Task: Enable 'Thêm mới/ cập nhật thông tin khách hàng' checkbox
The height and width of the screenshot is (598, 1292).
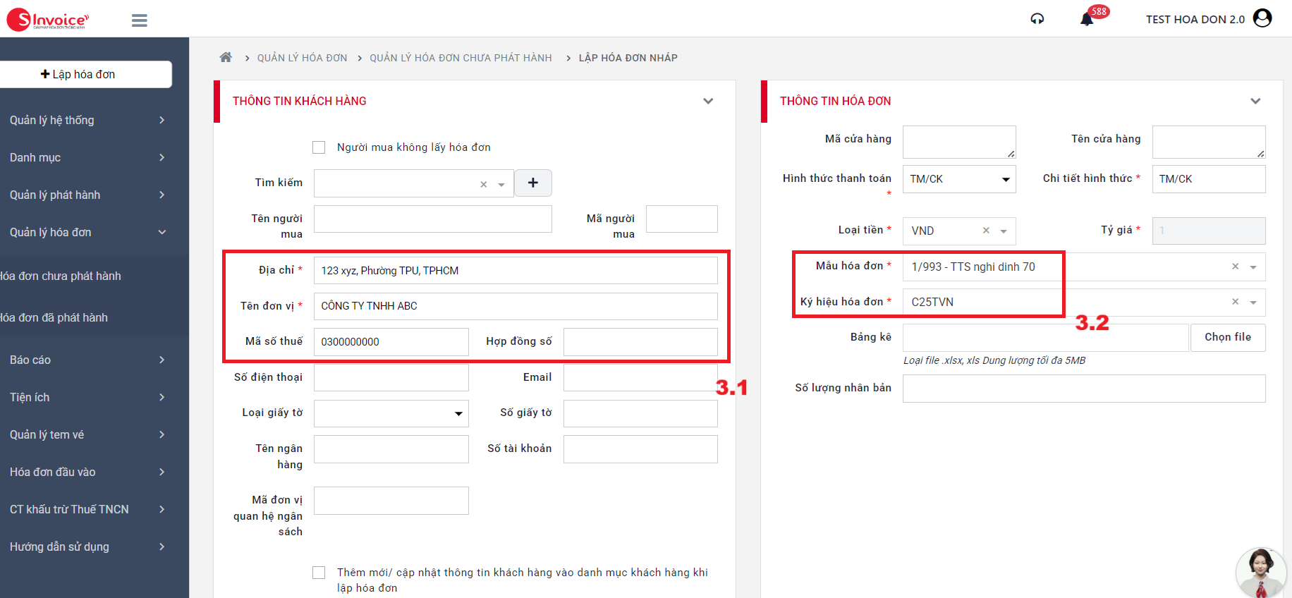Action: (x=319, y=573)
